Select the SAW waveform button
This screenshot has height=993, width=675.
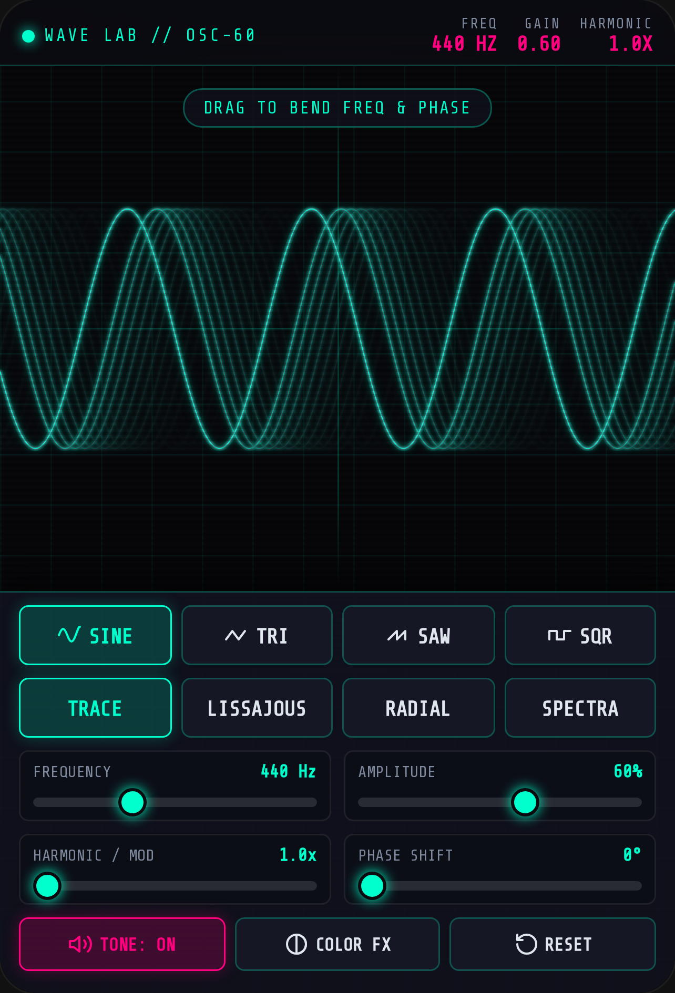pyautogui.click(x=418, y=635)
